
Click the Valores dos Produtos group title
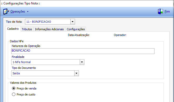coord(23,83)
